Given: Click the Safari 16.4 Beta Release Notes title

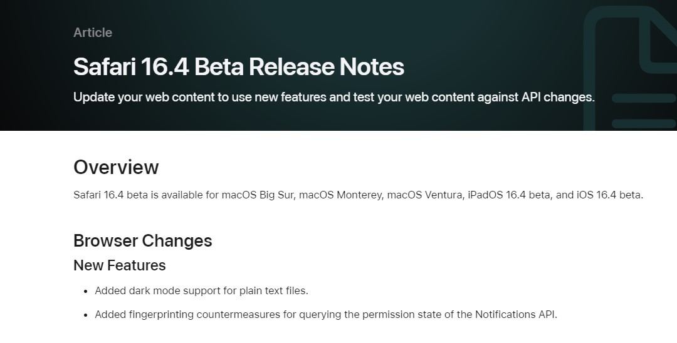Looking at the screenshot, I should pyautogui.click(x=239, y=67).
